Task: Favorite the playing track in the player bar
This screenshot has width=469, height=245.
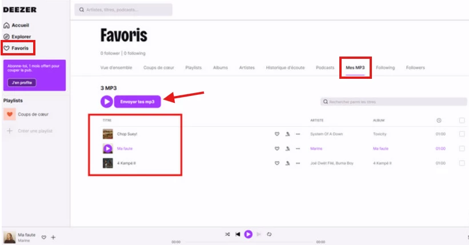Action: [x=43, y=237]
